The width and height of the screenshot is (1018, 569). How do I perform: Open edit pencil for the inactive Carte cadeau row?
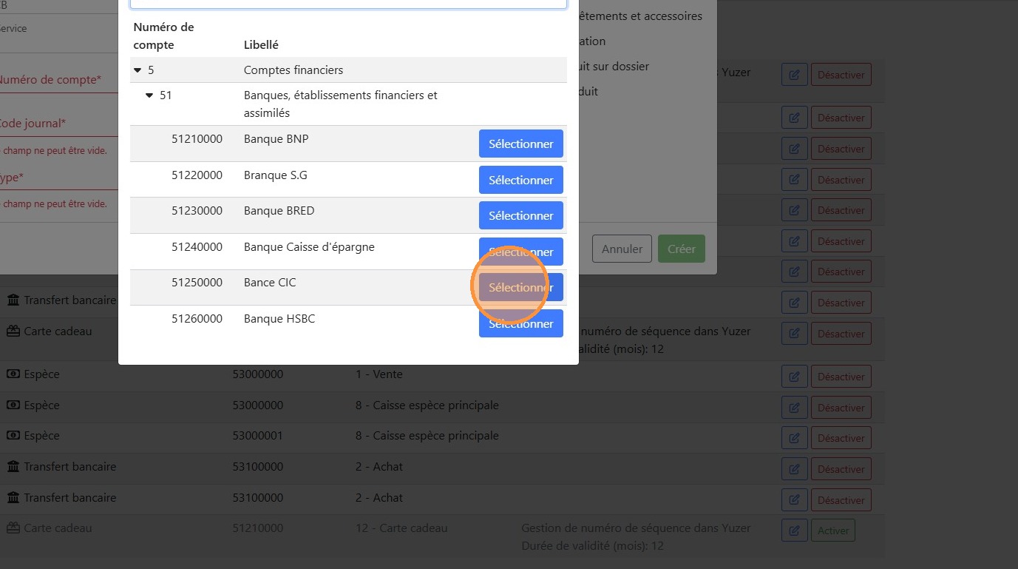[x=794, y=531]
